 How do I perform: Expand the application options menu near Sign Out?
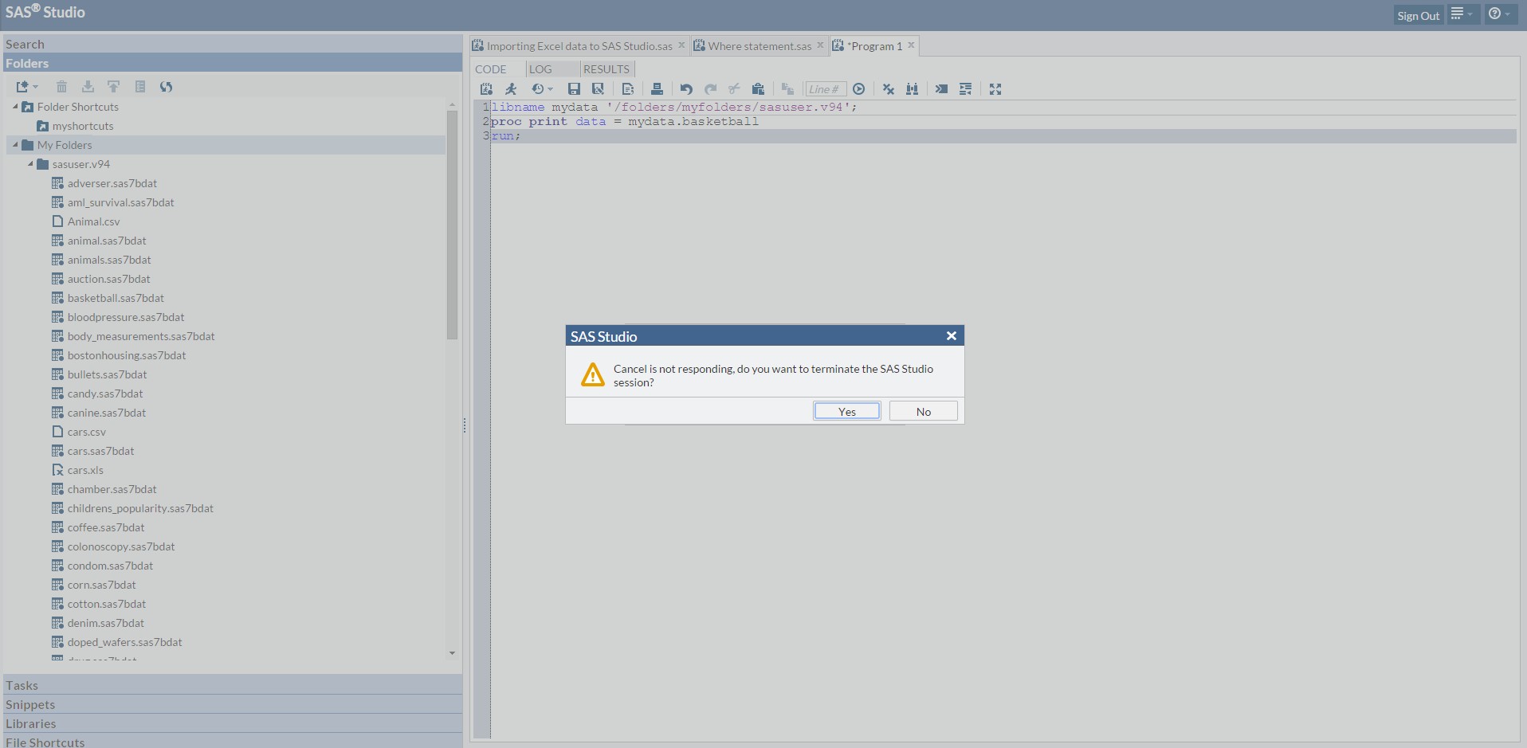[1462, 14]
